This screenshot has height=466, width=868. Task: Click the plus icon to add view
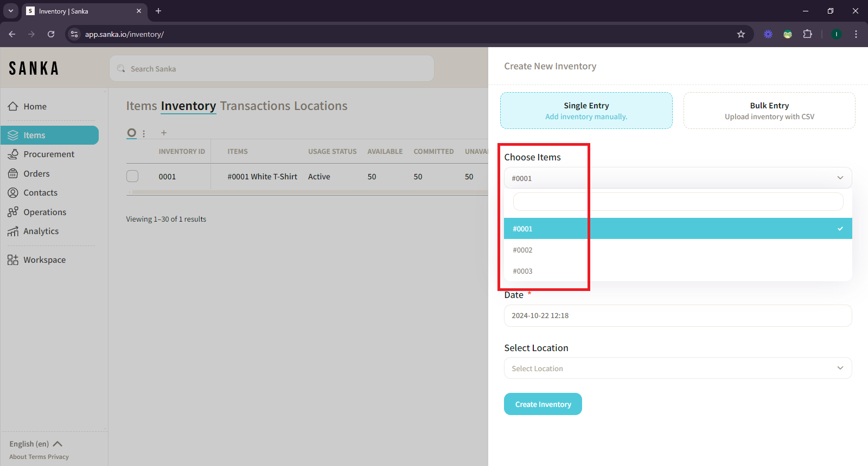click(164, 133)
